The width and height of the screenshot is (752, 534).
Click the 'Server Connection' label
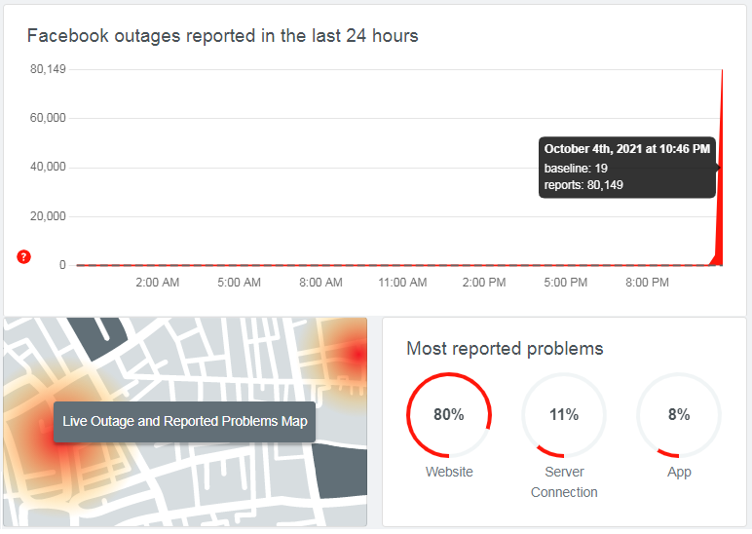tap(564, 481)
